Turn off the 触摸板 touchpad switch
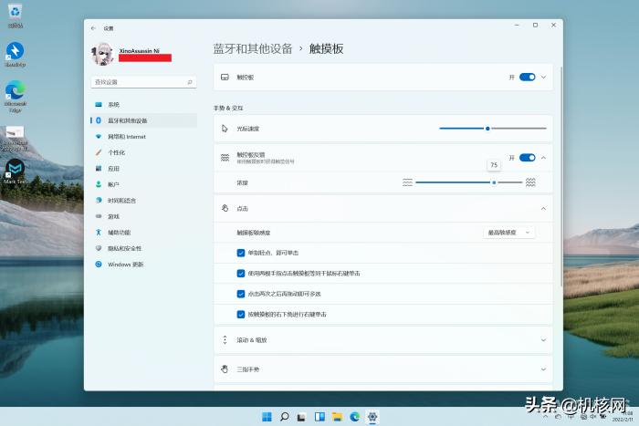This screenshot has height=426, width=639. coord(528,77)
